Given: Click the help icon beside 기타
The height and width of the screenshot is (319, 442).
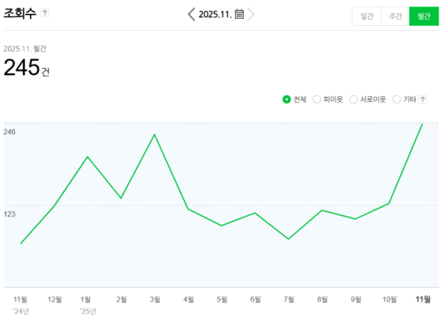Looking at the screenshot, I should pyautogui.click(x=423, y=99).
